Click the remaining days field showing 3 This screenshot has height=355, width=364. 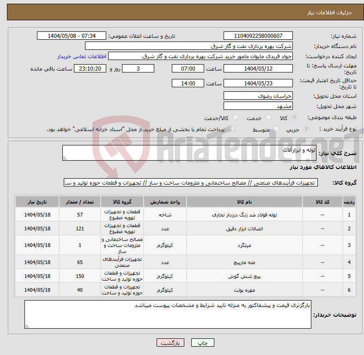[138, 68]
